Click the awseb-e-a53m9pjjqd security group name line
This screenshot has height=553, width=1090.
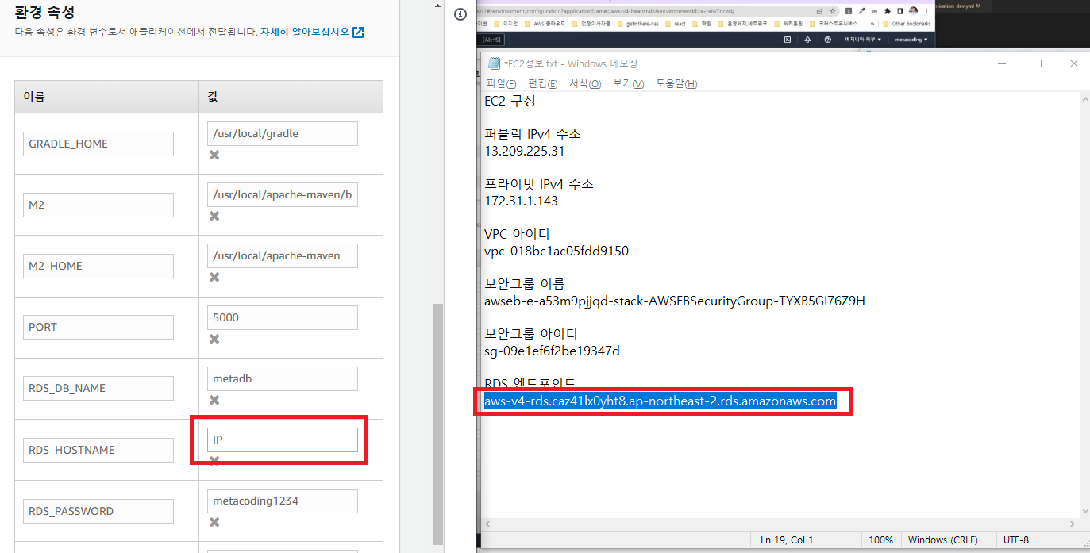coord(675,301)
